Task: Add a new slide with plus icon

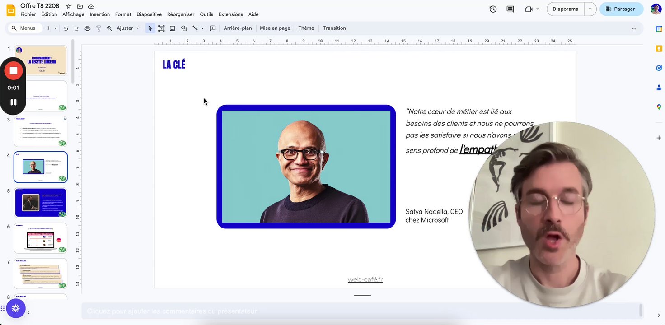Action: coord(48,28)
